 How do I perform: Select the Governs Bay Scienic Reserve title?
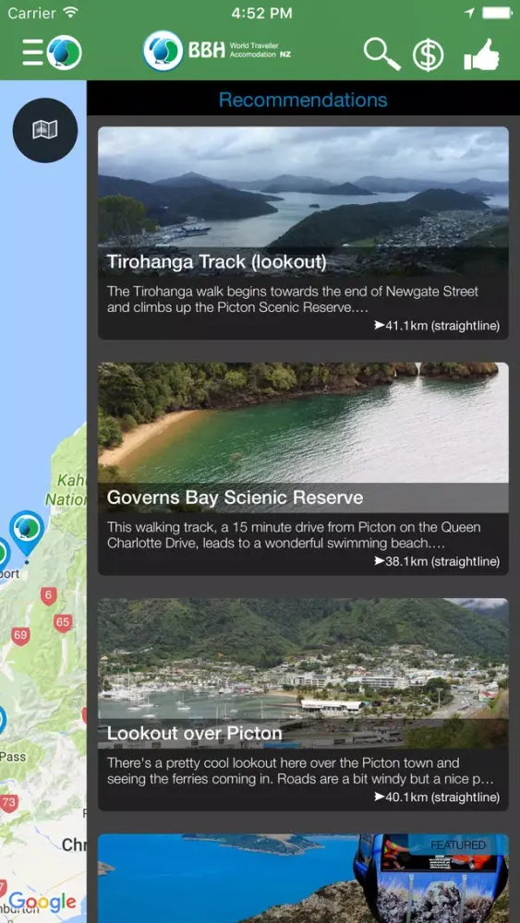point(235,498)
